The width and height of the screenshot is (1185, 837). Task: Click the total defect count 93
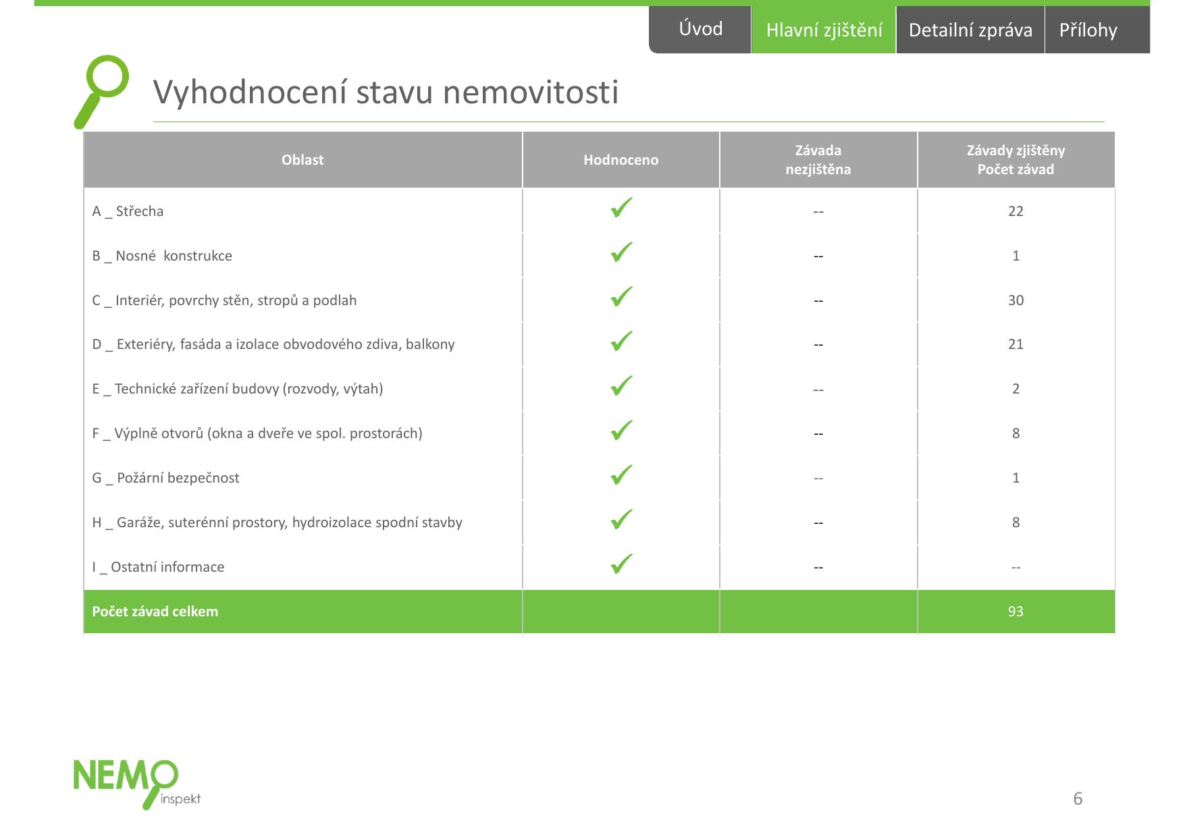(1016, 612)
